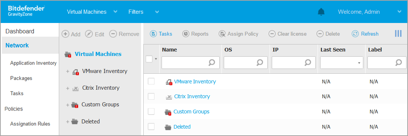Click Citrix Inventory icon in the tree
The width and height of the screenshot is (408, 136).
point(76,88)
